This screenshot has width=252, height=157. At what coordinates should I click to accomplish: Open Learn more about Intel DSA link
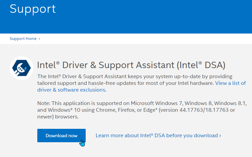tap(158, 136)
